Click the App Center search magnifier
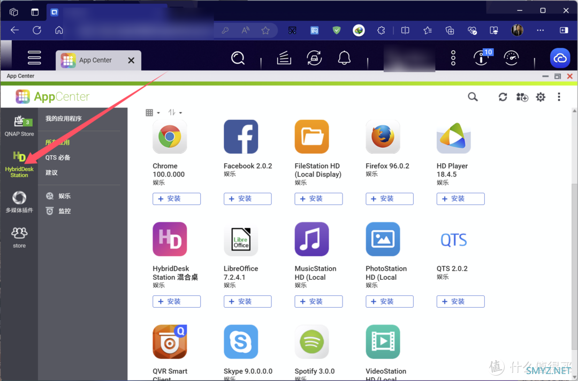The width and height of the screenshot is (578, 381). [473, 97]
